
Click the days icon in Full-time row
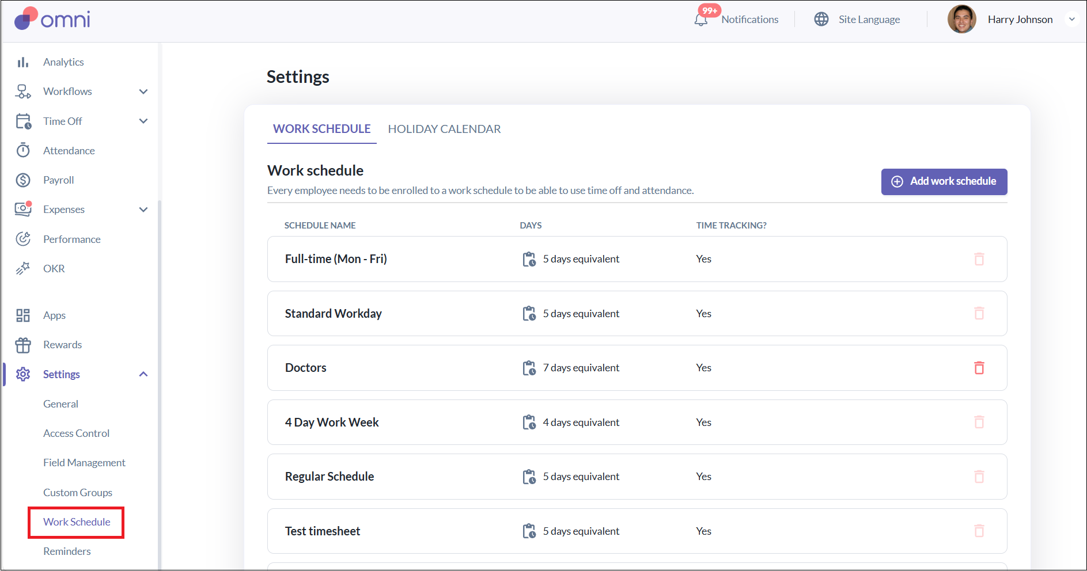[x=529, y=260]
